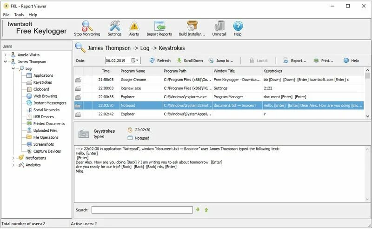Sort by the Program Name column header
This screenshot has width=372, height=229.
coord(141,71)
